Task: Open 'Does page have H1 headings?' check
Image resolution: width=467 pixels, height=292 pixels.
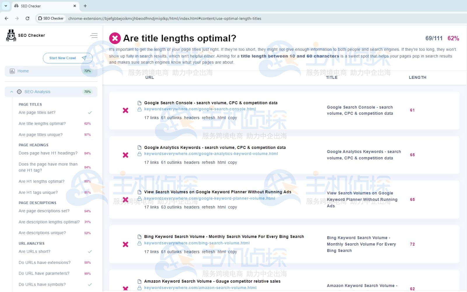Action: [48, 153]
